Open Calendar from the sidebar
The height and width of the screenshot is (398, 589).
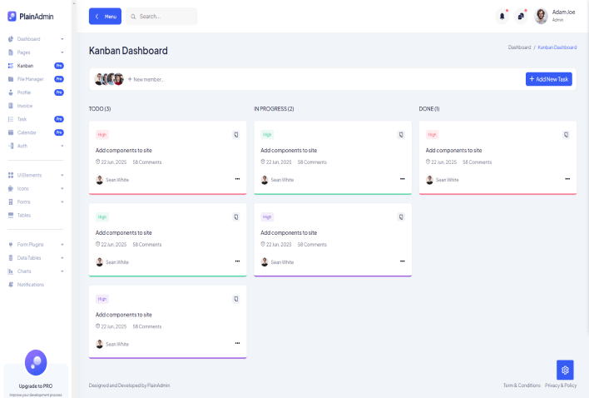pyautogui.click(x=27, y=132)
